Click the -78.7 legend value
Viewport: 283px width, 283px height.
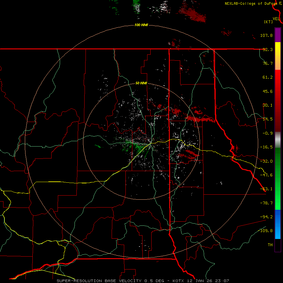tap(266, 203)
